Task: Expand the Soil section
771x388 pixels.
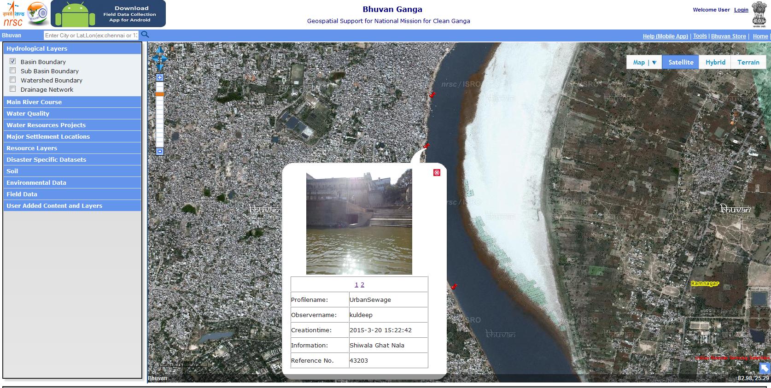Action: (x=72, y=171)
